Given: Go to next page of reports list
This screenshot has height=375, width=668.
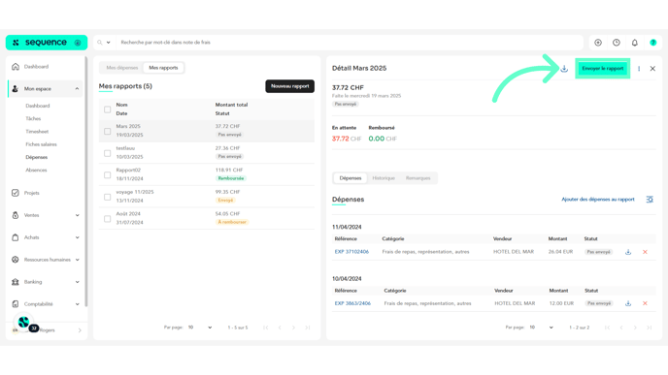Looking at the screenshot, I should [x=293, y=328].
